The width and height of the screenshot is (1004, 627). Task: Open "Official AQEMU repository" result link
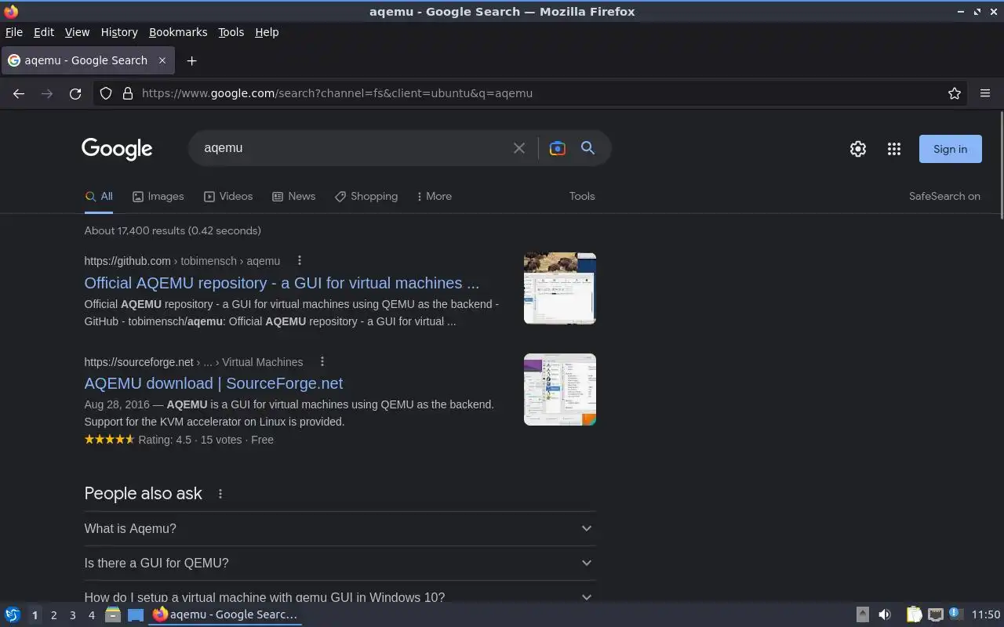[x=282, y=283]
